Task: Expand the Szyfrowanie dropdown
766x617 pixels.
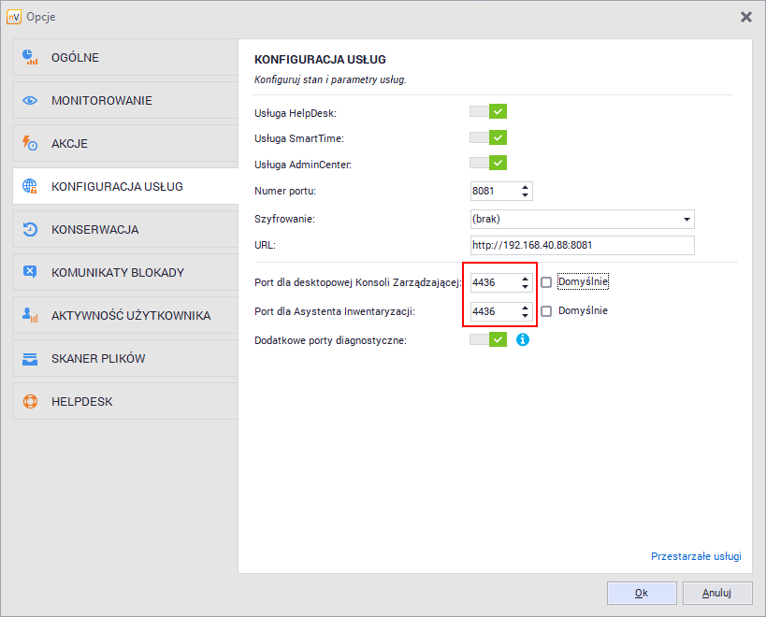Action: coord(687,219)
